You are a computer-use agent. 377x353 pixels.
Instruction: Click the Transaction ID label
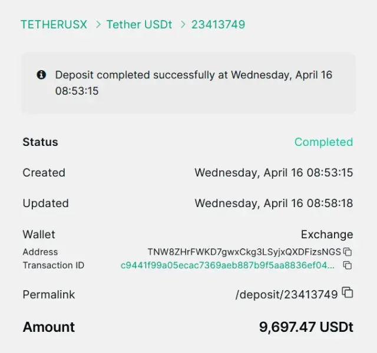[x=54, y=265]
